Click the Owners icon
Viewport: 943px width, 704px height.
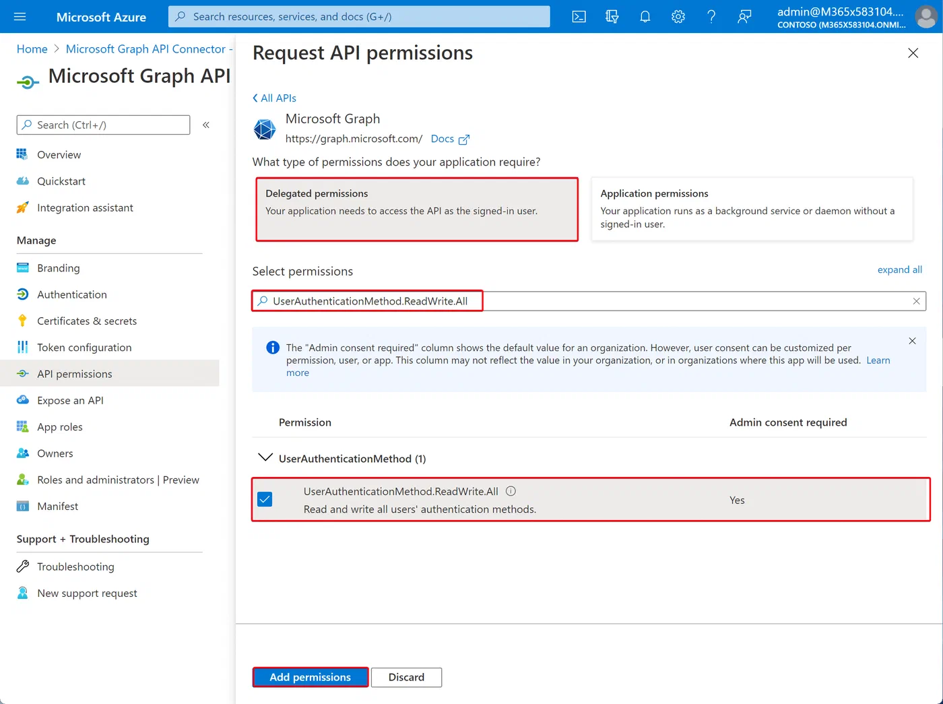pyautogui.click(x=22, y=453)
